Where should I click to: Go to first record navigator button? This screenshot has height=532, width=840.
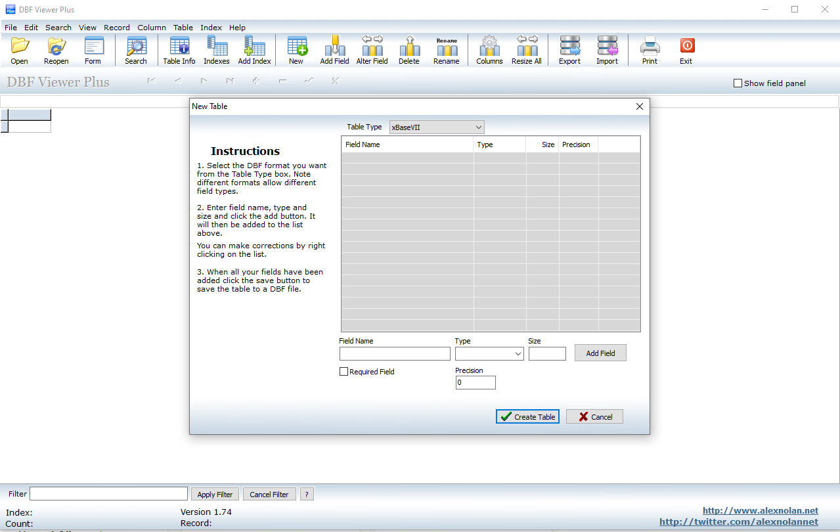(151, 81)
